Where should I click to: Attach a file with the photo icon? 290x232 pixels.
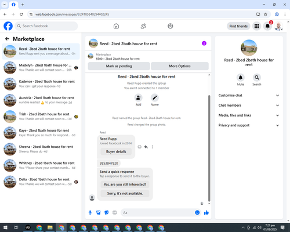point(99,213)
